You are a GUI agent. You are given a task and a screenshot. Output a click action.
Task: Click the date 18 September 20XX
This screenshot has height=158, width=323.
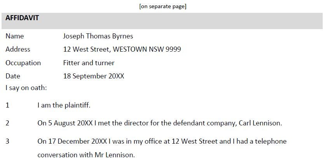[x=94, y=76]
